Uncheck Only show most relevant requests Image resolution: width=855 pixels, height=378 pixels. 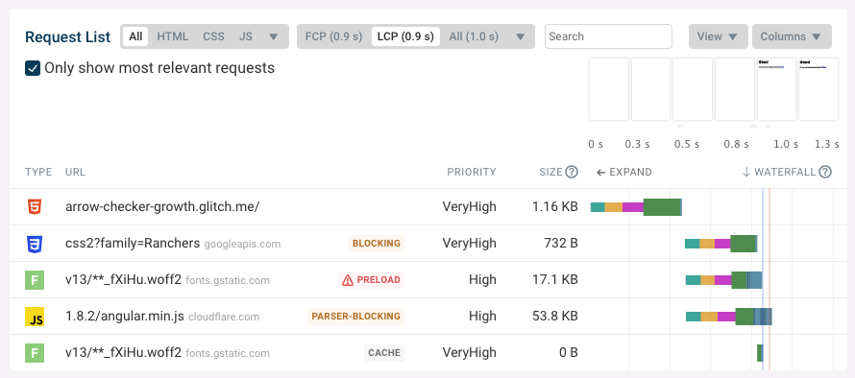33,68
